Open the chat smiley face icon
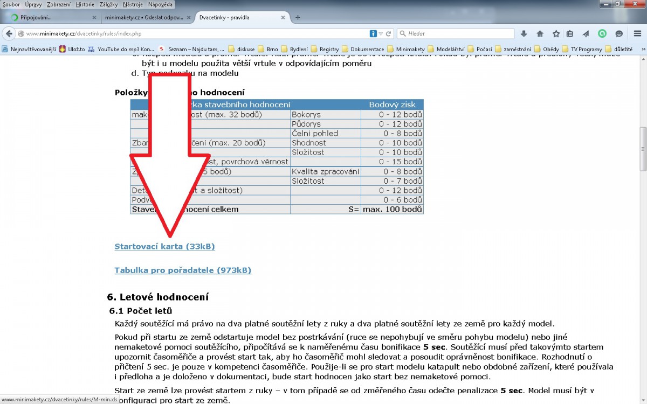This screenshot has height=404, width=647. coord(619,33)
